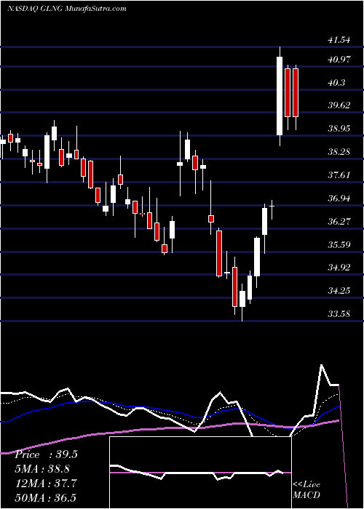
Task: Click the <<Live MACD label
Action: point(306,490)
